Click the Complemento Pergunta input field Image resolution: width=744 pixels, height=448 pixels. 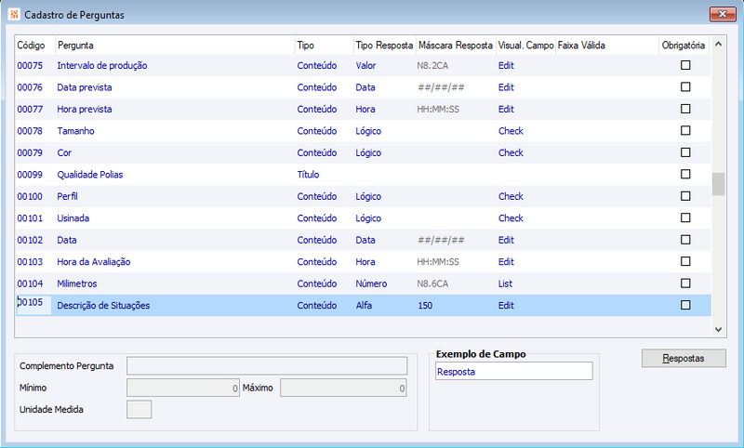click(x=267, y=366)
